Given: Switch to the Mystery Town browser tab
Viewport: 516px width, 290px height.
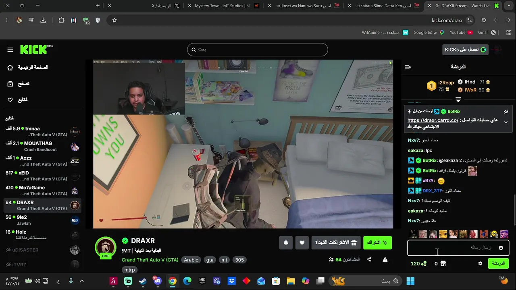Looking at the screenshot, I should [223, 6].
